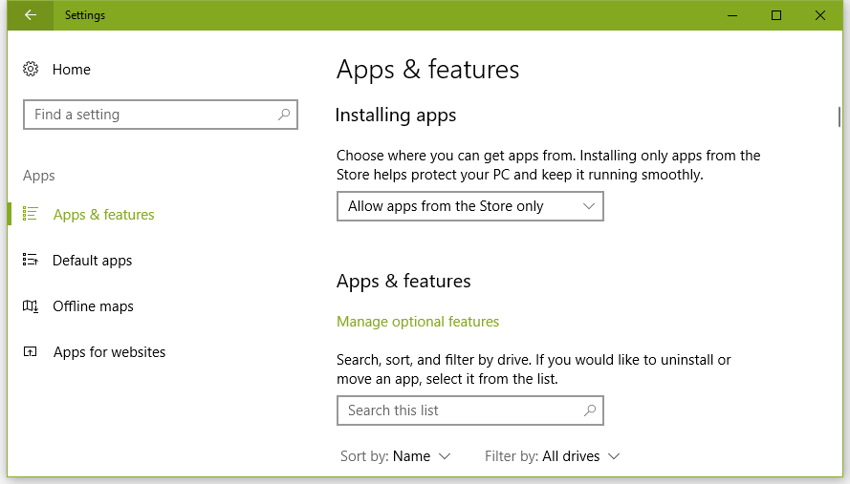Select Apps & features in sidebar
Screen dimensions: 850x484
103,215
